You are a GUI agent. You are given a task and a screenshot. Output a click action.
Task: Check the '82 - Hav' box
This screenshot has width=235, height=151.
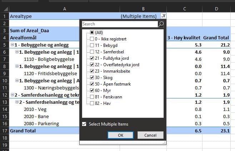(x=92, y=103)
